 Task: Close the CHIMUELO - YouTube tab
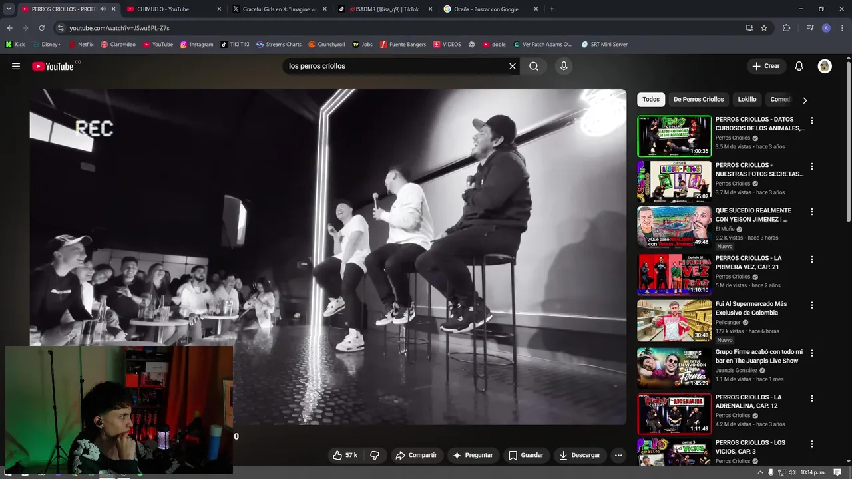[x=219, y=9]
